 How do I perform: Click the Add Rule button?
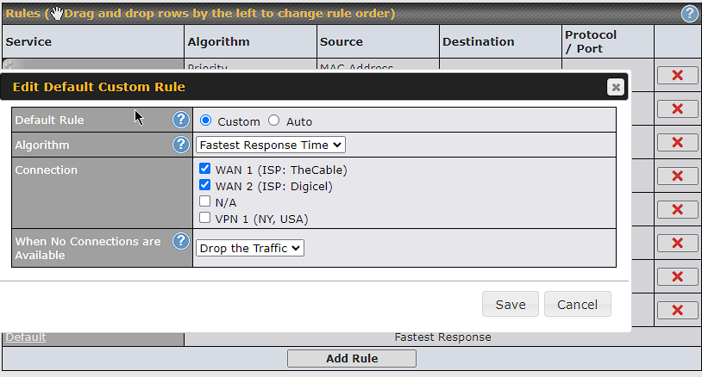tap(352, 358)
